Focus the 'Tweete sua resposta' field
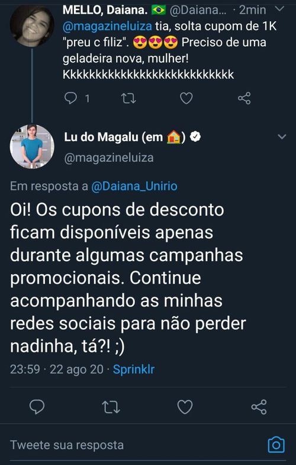 [x=136, y=445]
